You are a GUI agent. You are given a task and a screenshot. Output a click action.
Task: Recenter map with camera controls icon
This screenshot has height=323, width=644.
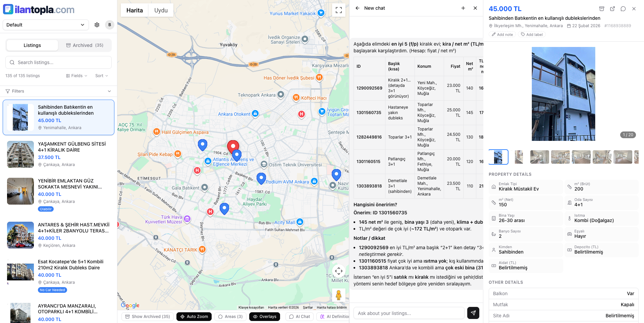(x=338, y=271)
